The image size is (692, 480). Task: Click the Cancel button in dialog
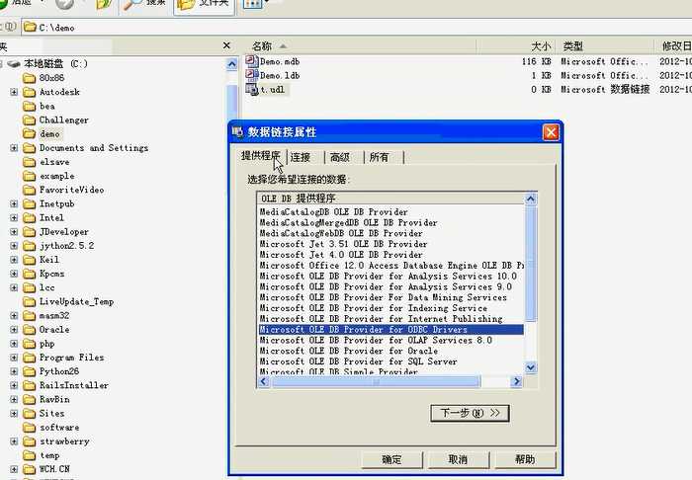coord(458,459)
